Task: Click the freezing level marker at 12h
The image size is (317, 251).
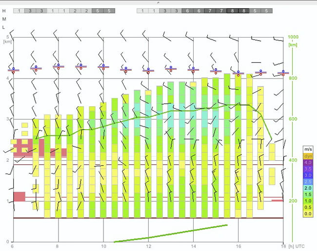Action: point(148,71)
